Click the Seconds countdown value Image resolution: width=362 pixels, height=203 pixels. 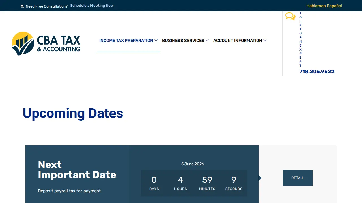pyautogui.click(x=234, y=180)
